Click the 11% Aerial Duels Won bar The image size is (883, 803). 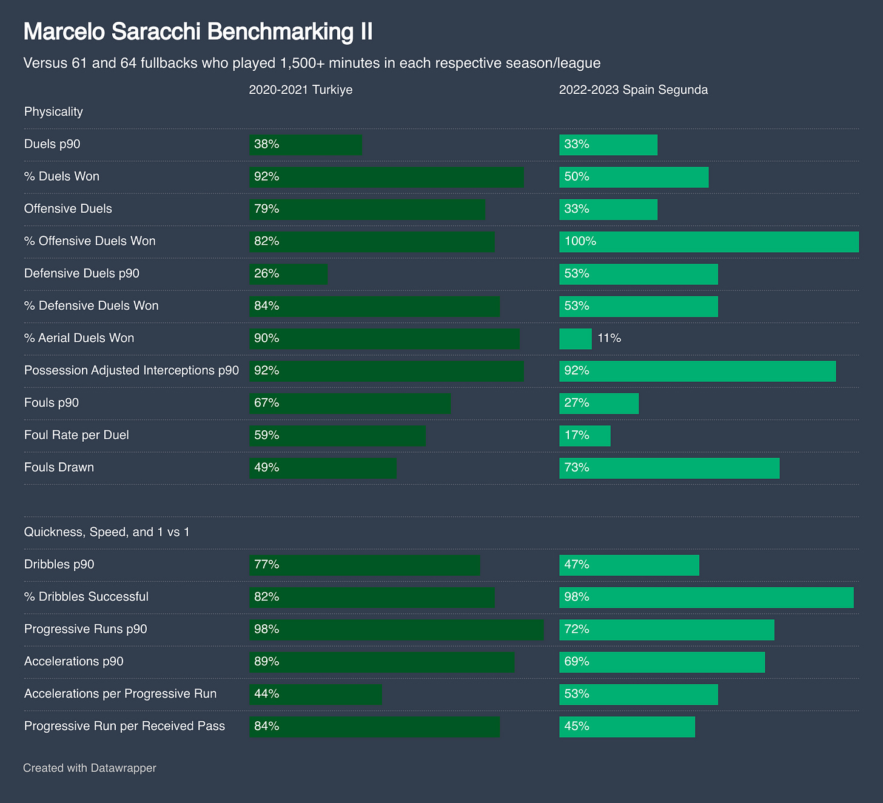pyautogui.click(x=575, y=338)
